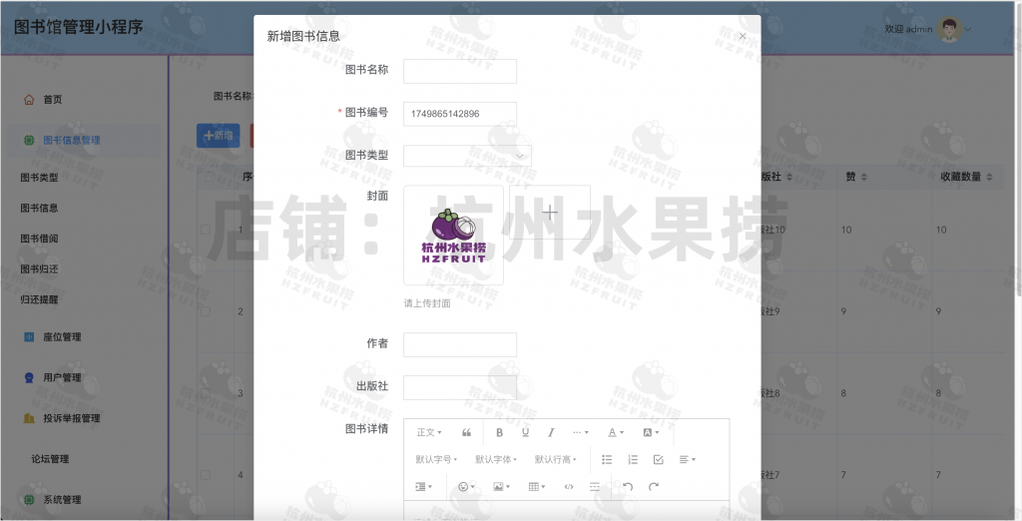Open the more text styles dropdown

580,432
